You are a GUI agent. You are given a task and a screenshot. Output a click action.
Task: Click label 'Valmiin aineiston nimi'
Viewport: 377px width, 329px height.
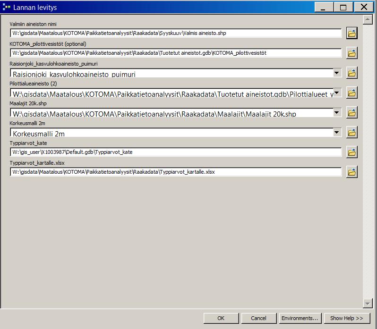[x=33, y=24]
